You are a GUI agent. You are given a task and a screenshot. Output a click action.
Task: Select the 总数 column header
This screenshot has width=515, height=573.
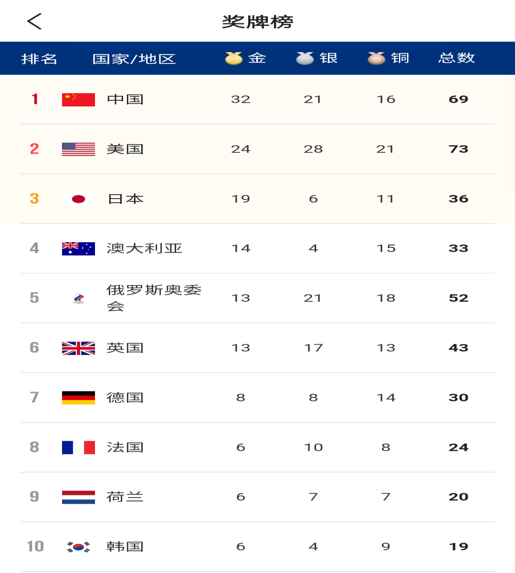pyautogui.click(x=457, y=58)
